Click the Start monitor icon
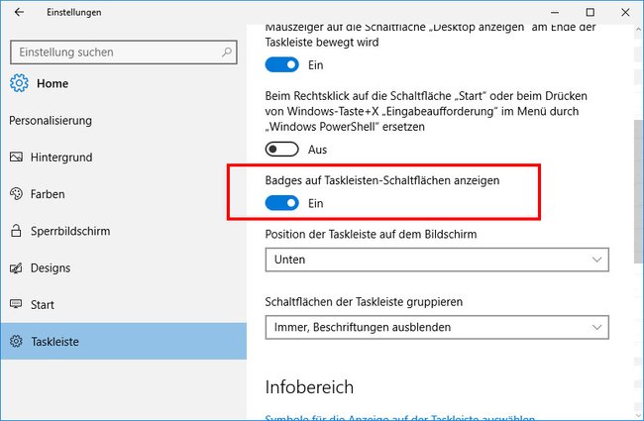Screen dimensions: 644x421 click(16, 304)
